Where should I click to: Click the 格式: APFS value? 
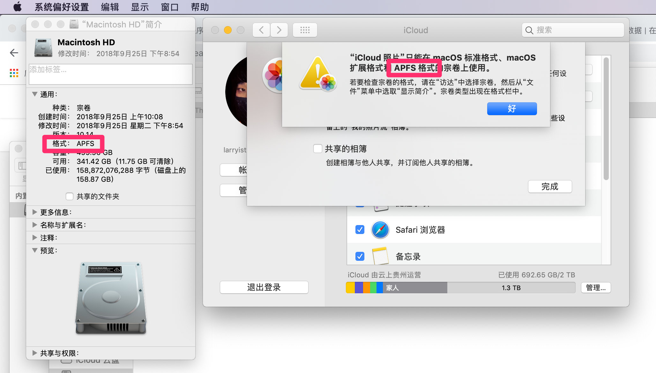point(85,143)
